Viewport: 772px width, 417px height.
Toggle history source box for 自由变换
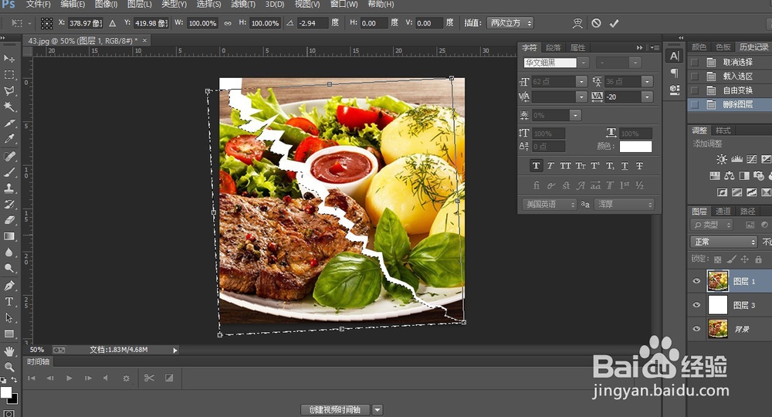pos(695,90)
